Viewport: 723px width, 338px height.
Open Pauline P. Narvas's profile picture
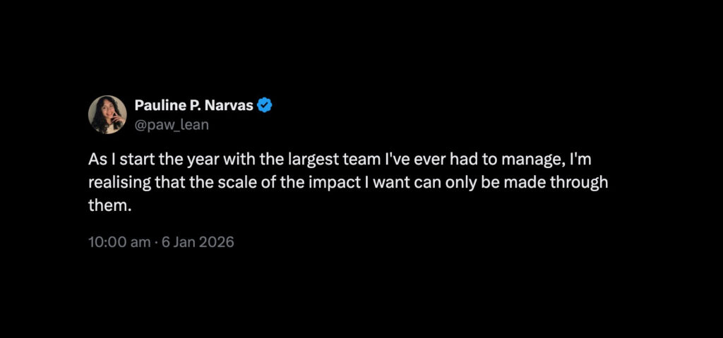click(107, 114)
